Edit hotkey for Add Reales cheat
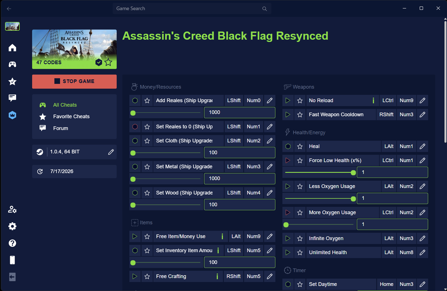 click(x=270, y=100)
